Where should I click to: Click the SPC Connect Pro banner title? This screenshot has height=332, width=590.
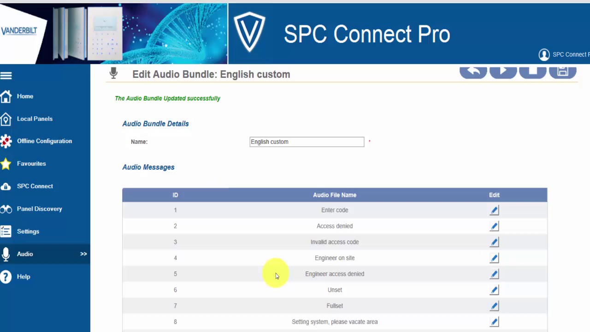[x=367, y=35]
